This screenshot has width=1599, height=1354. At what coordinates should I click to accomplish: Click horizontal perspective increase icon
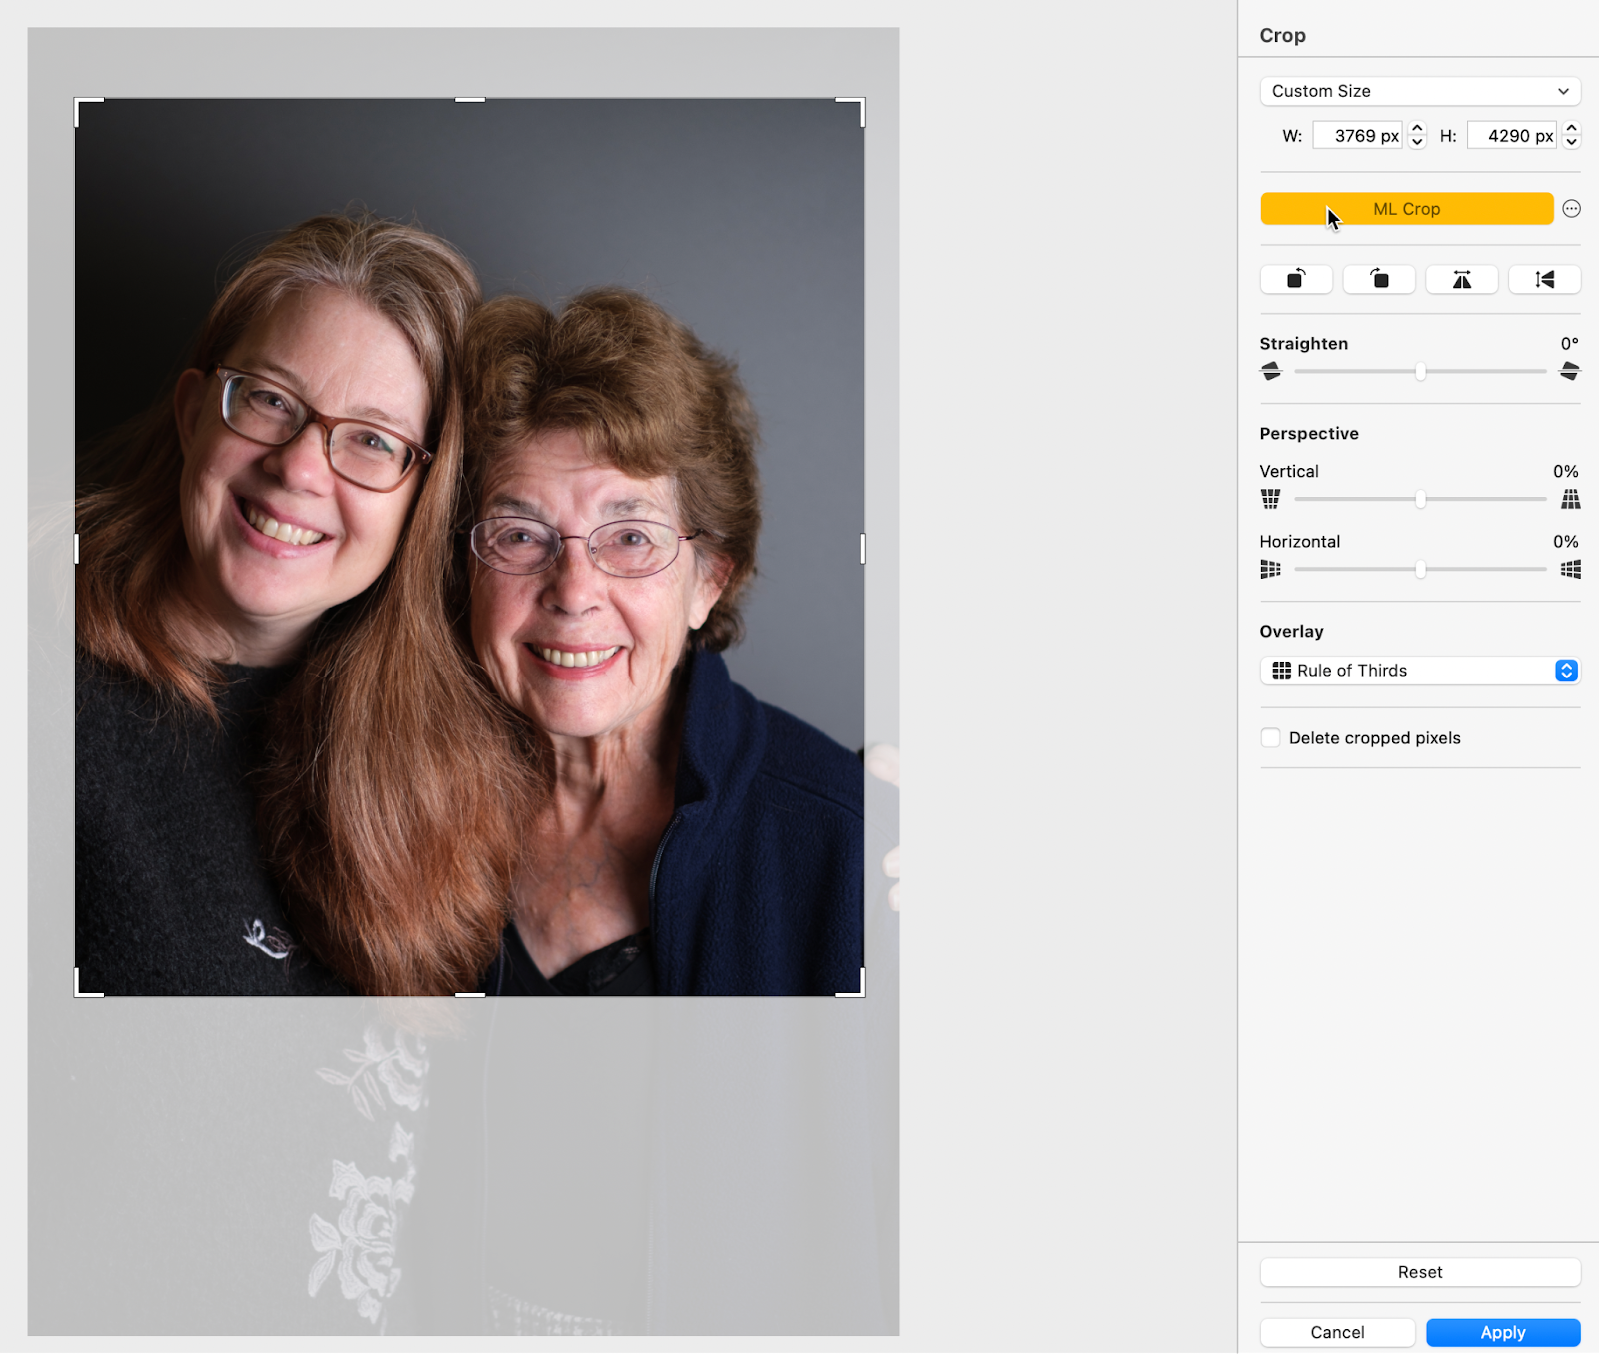[1570, 570]
